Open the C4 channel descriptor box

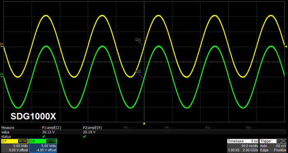tap(43, 146)
